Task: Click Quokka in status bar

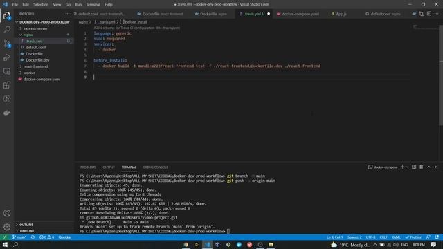Action: click(64, 237)
